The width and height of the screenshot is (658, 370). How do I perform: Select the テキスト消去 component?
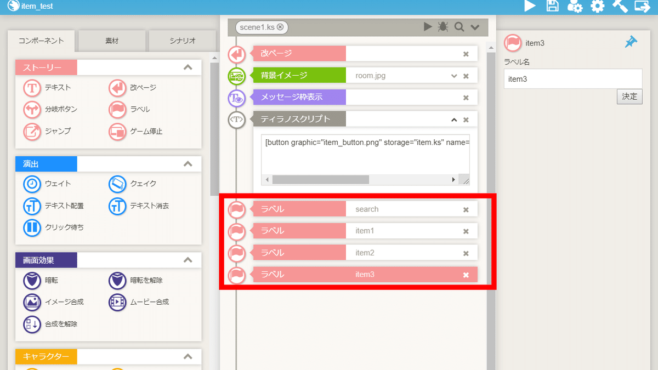[139, 206]
